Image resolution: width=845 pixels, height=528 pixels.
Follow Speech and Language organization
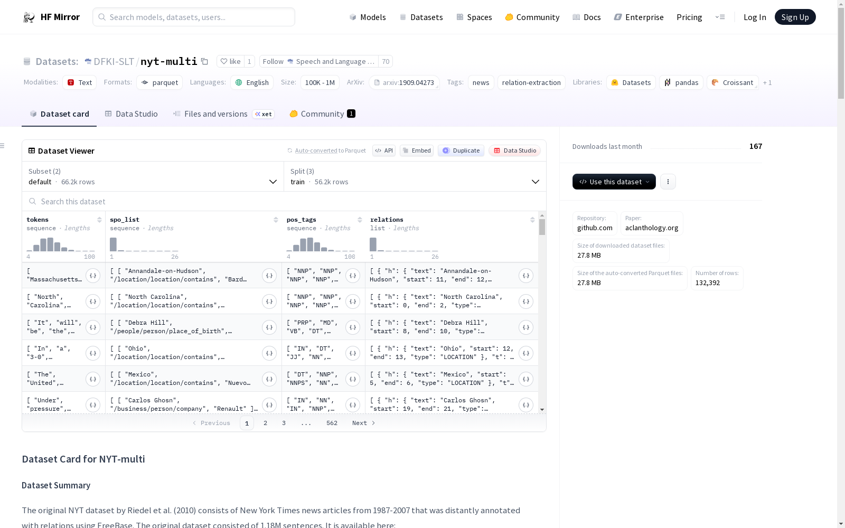click(319, 61)
